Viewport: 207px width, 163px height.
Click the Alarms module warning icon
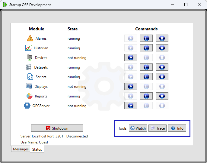coord(30,38)
